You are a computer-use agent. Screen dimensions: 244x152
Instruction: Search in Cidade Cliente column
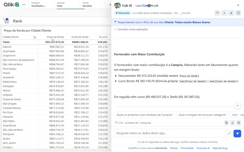tap(35, 37)
